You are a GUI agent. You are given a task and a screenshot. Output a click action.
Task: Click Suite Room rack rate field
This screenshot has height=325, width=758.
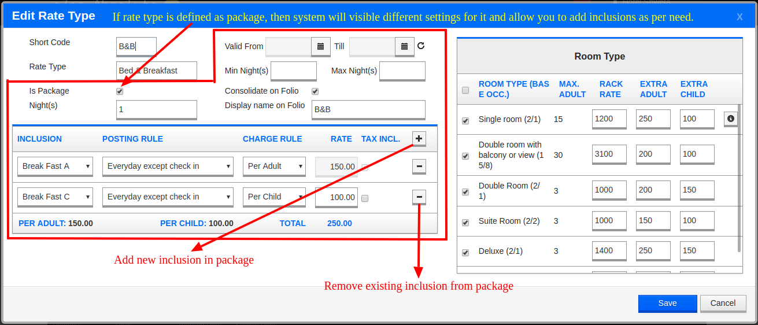609,220
